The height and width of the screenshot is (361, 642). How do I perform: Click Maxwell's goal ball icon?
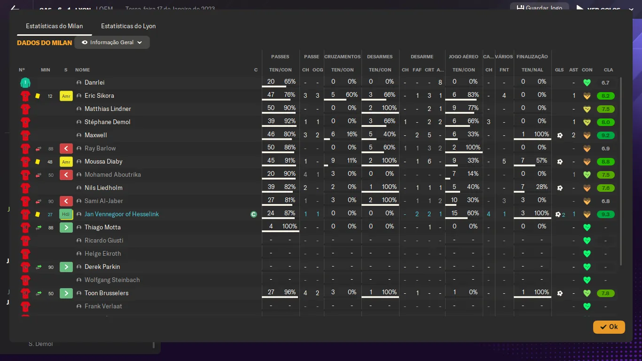[x=559, y=135]
